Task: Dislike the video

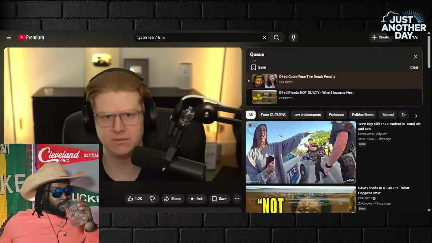Action: point(152,199)
